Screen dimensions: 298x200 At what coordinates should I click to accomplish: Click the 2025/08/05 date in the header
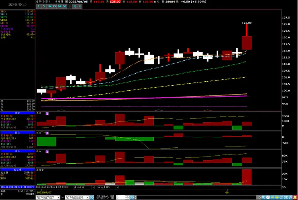[x=78, y=2]
